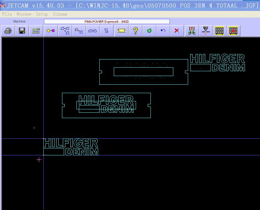Open the spreadsheet table icon

click(x=36, y=31)
